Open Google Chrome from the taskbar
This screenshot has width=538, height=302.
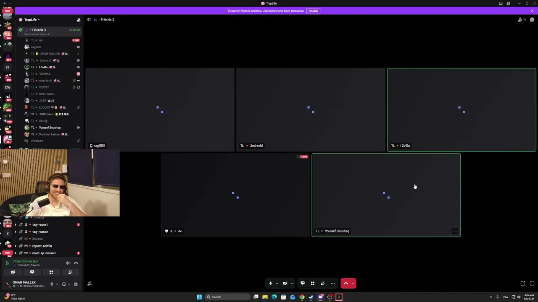click(302, 297)
